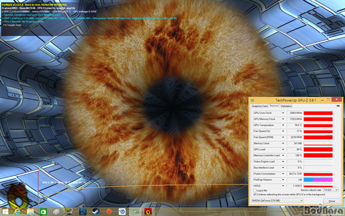The image size is (345, 216).
Task: Click the monitor icon on the taskbar
Action: point(69,212)
